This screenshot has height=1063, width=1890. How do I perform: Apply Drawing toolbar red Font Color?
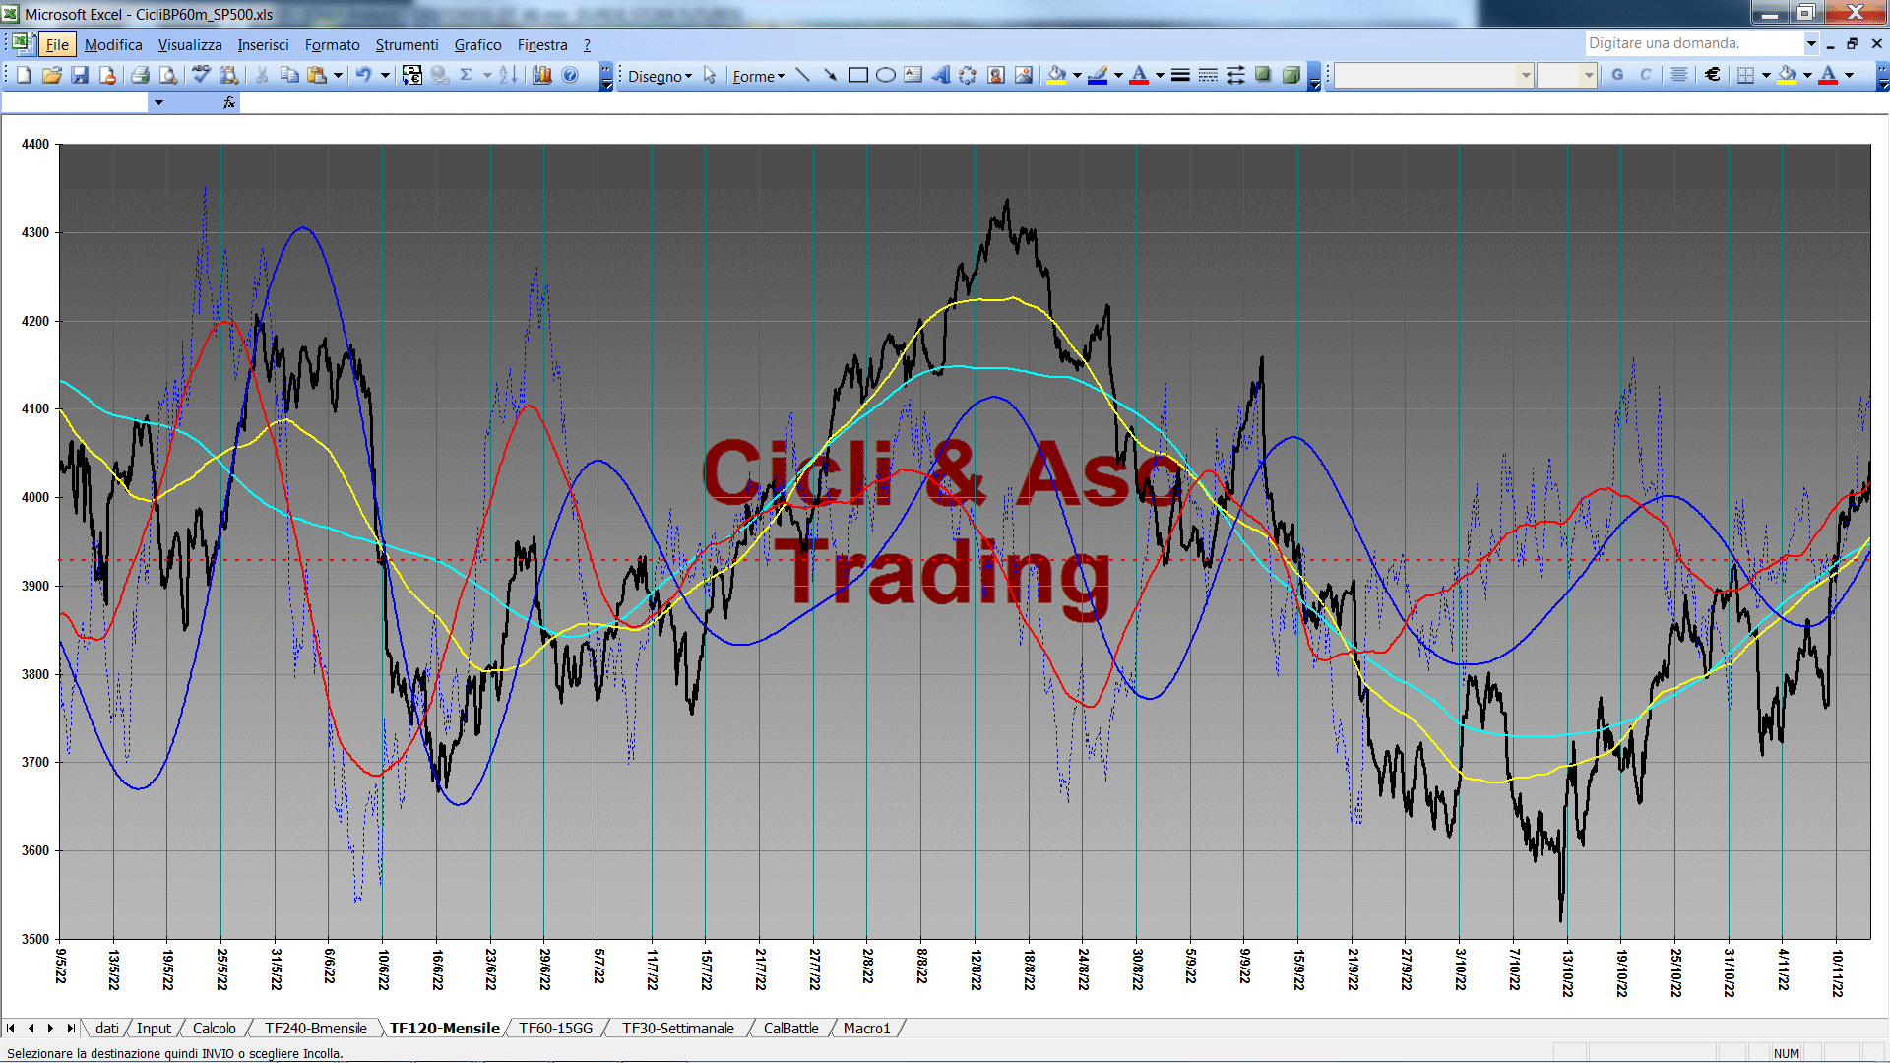1139,75
